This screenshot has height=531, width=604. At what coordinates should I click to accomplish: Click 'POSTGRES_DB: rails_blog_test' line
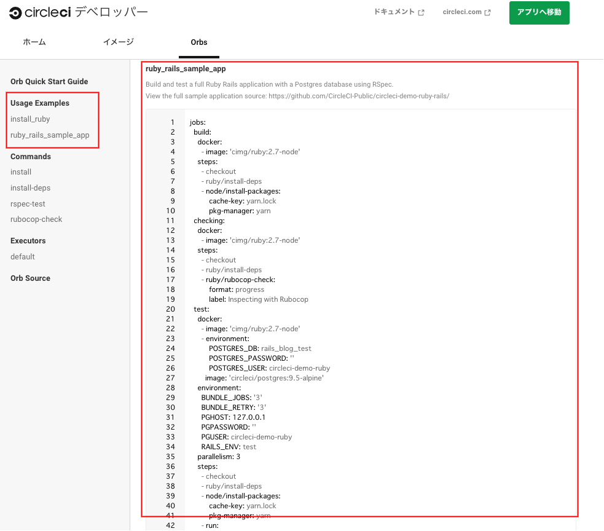260,348
